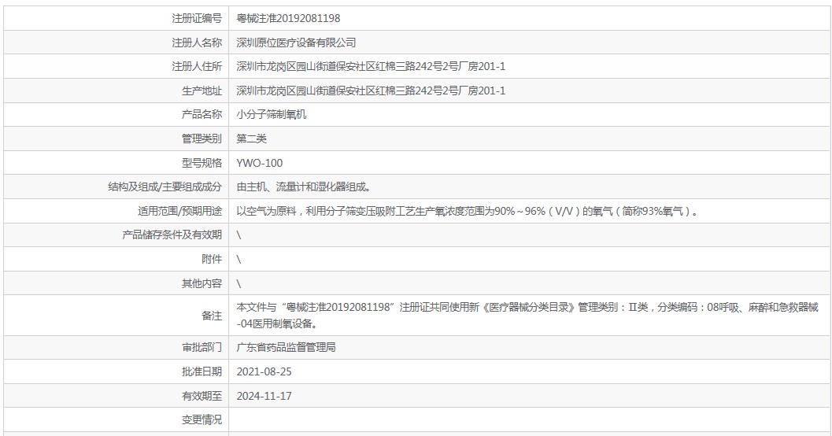Select the 备注 label
The width and height of the screenshot is (832, 436).
pyautogui.click(x=212, y=316)
